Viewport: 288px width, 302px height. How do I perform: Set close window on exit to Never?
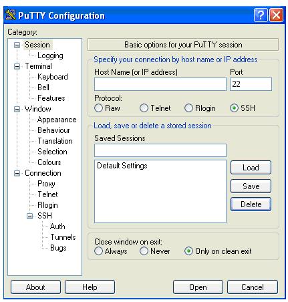click(144, 251)
